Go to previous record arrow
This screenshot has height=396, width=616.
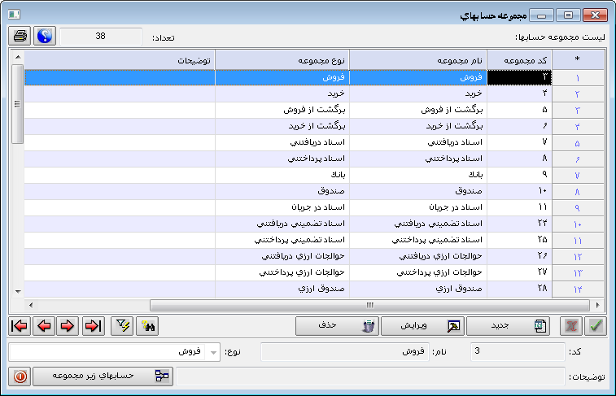click(44, 326)
